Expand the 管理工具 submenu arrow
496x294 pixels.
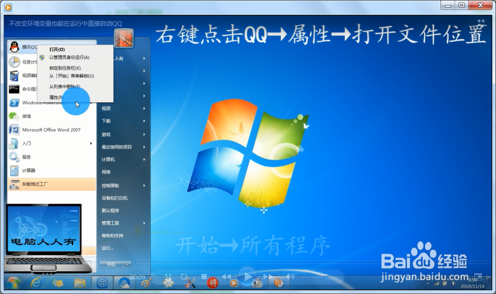tap(144, 223)
